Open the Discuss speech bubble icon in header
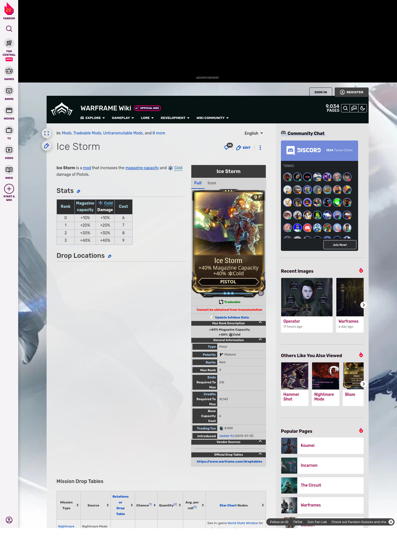 [x=354, y=108]
